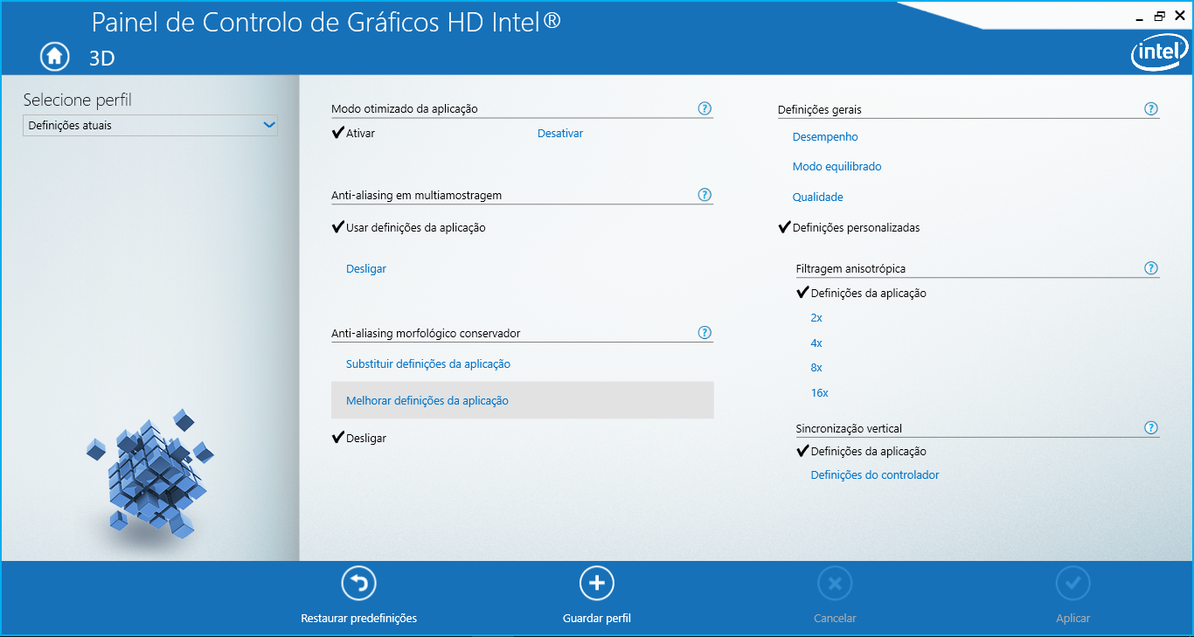This screenshot has height=637, width=1194.
Task: Select Melhorar definições da aplicação
Action: [x=523, y=400]
